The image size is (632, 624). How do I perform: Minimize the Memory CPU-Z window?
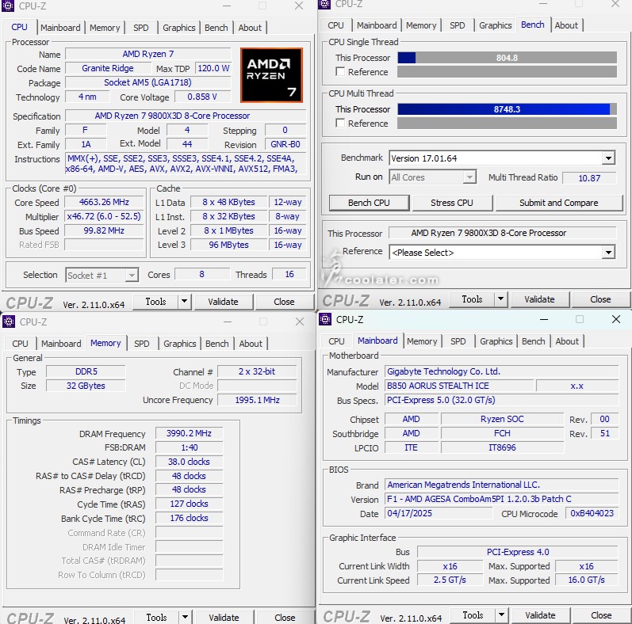tap(228, 322)
